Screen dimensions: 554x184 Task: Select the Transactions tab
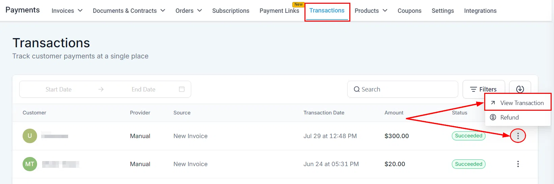[x=327, y=11]
